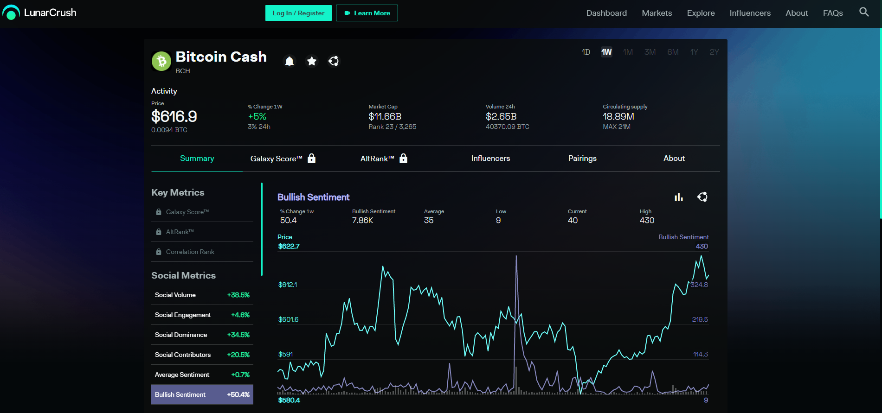Image resolution: width=882 pixels, height=413 pixels.
Task: Click share icon in Bullish Sentiment panel
Action: coord(702,197)
